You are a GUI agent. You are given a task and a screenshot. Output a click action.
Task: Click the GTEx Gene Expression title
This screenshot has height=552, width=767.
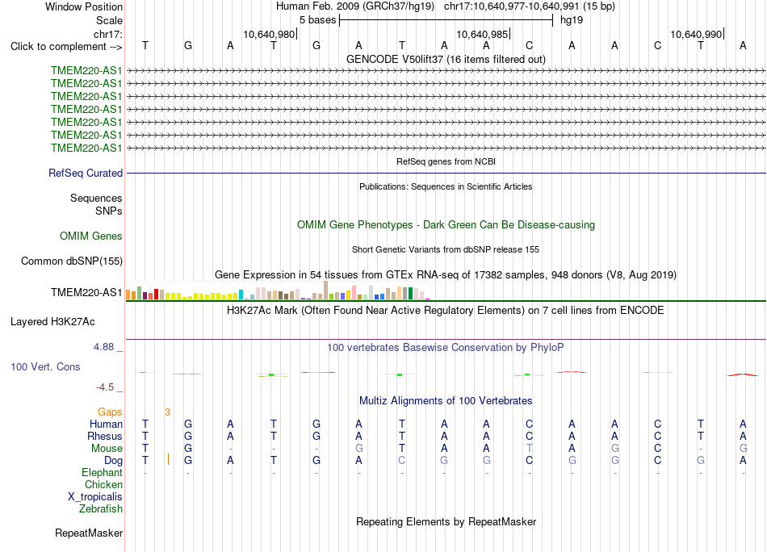446,274
